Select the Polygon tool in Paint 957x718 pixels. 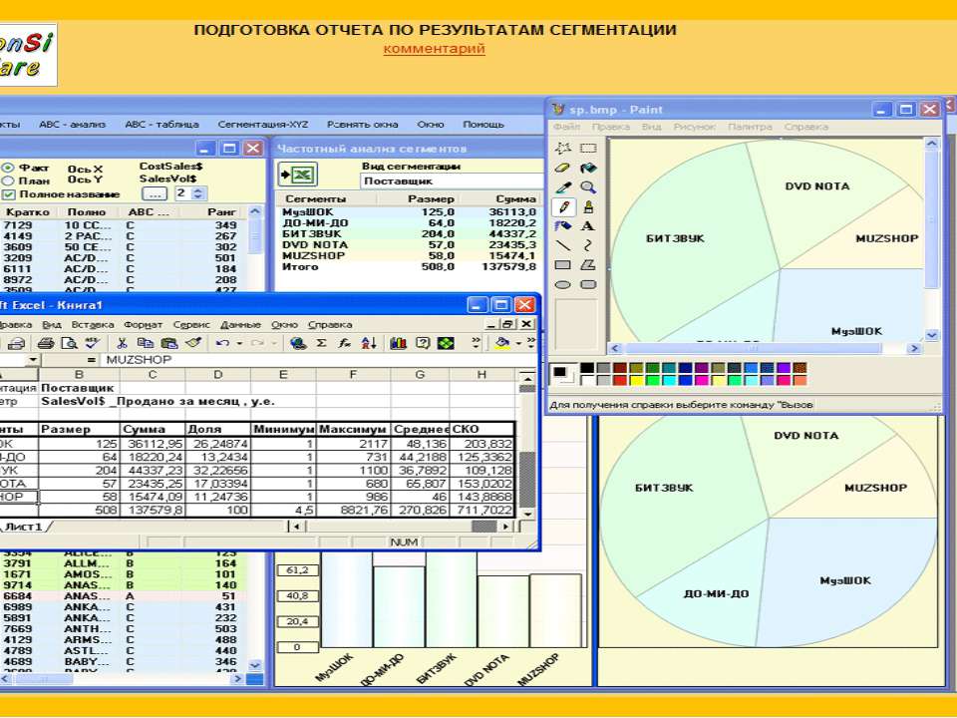tap(588, 265)
